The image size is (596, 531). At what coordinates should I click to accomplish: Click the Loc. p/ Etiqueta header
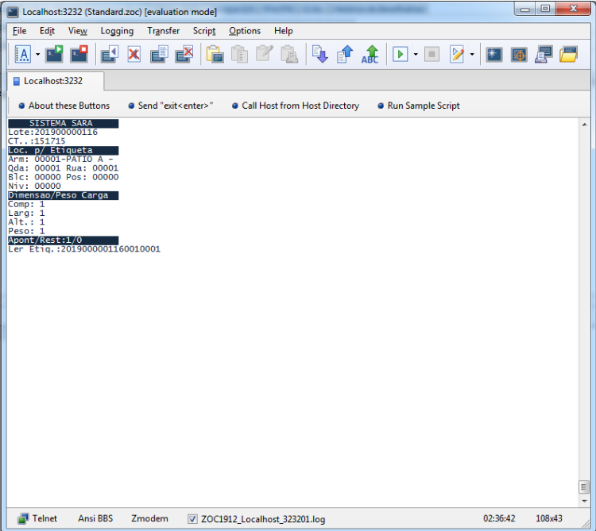(x=63, y=150)
